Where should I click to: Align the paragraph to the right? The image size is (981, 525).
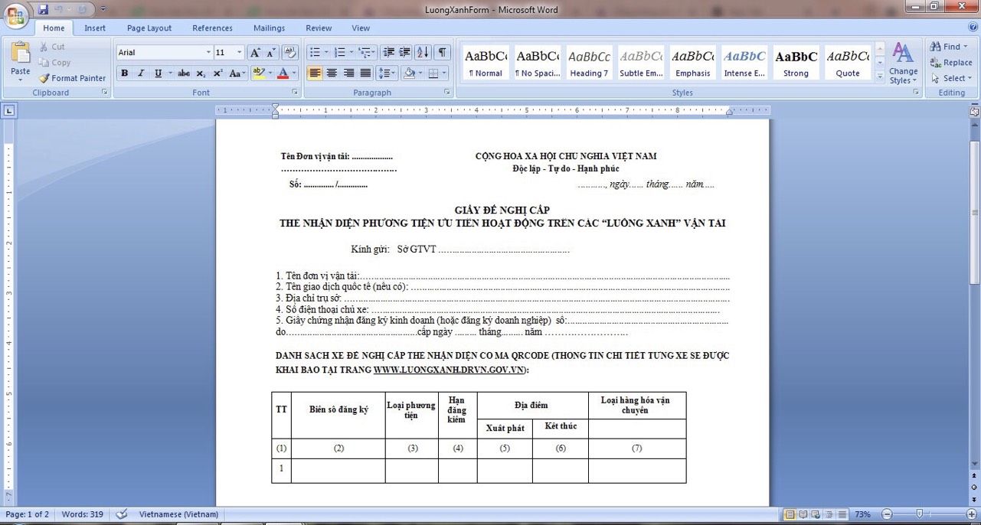point(348,73)
